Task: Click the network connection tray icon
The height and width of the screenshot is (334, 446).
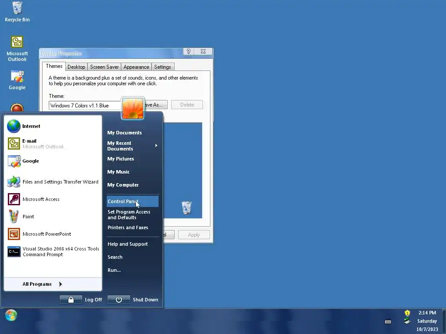Action: tap(407, 321)
